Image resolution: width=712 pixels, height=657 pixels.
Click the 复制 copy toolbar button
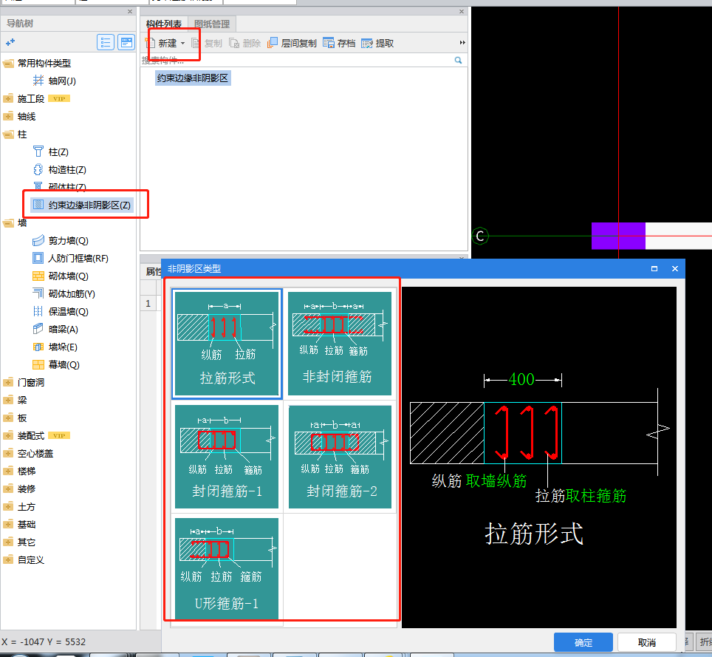(x=207, y=43)
